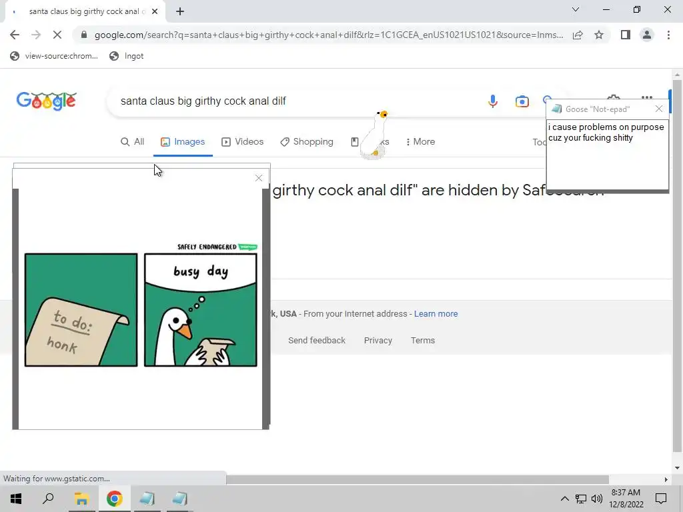Image resolution: width=683 pixels, height=512 pixels.
Task: Open Chrome three-dot menu
Action: 668,35
